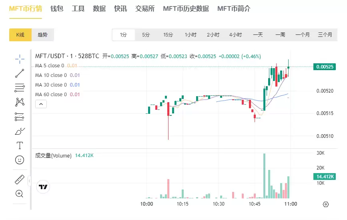Select the pattern drawing tool
This screenshot has width=347, height=220.
coord(19,102)
